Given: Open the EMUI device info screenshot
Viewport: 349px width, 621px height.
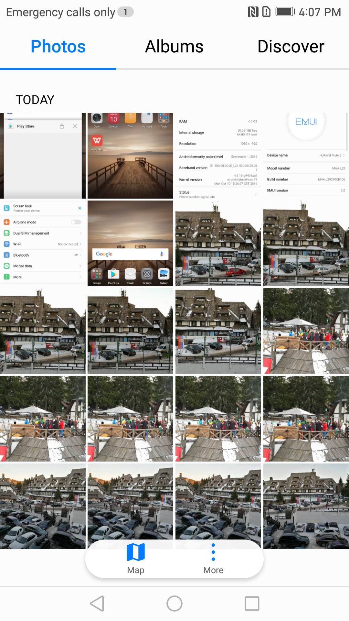Looking at the screenshot, I should coord(306,156).
